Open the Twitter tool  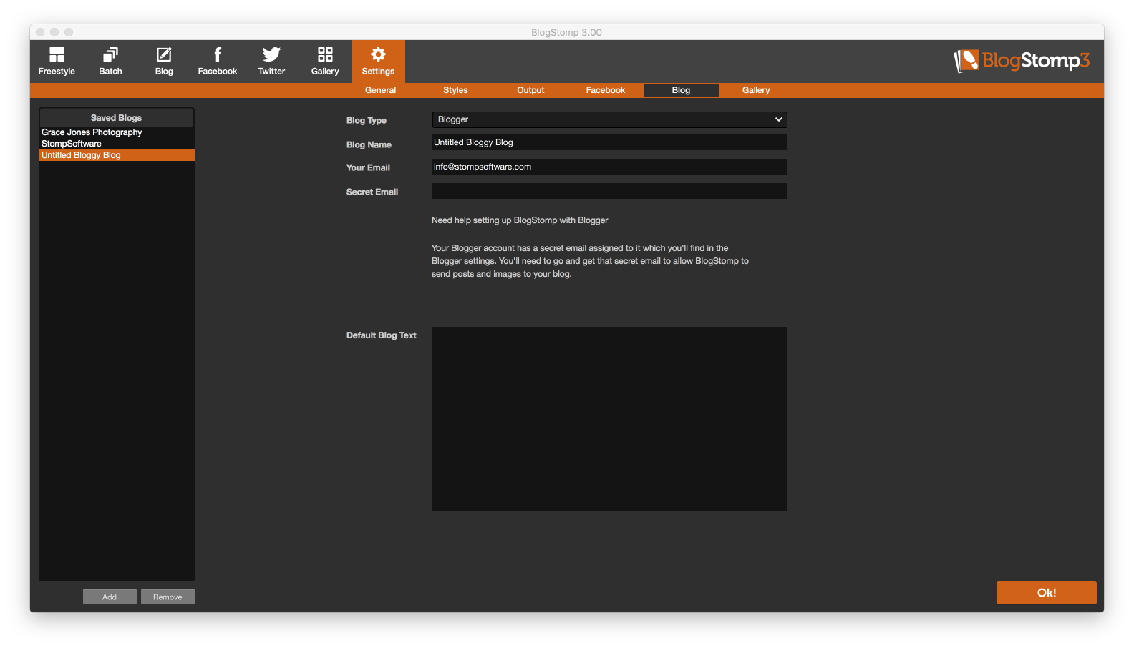tap(271, 62)
